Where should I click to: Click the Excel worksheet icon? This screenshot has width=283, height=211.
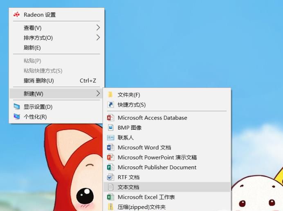[110, 197]
